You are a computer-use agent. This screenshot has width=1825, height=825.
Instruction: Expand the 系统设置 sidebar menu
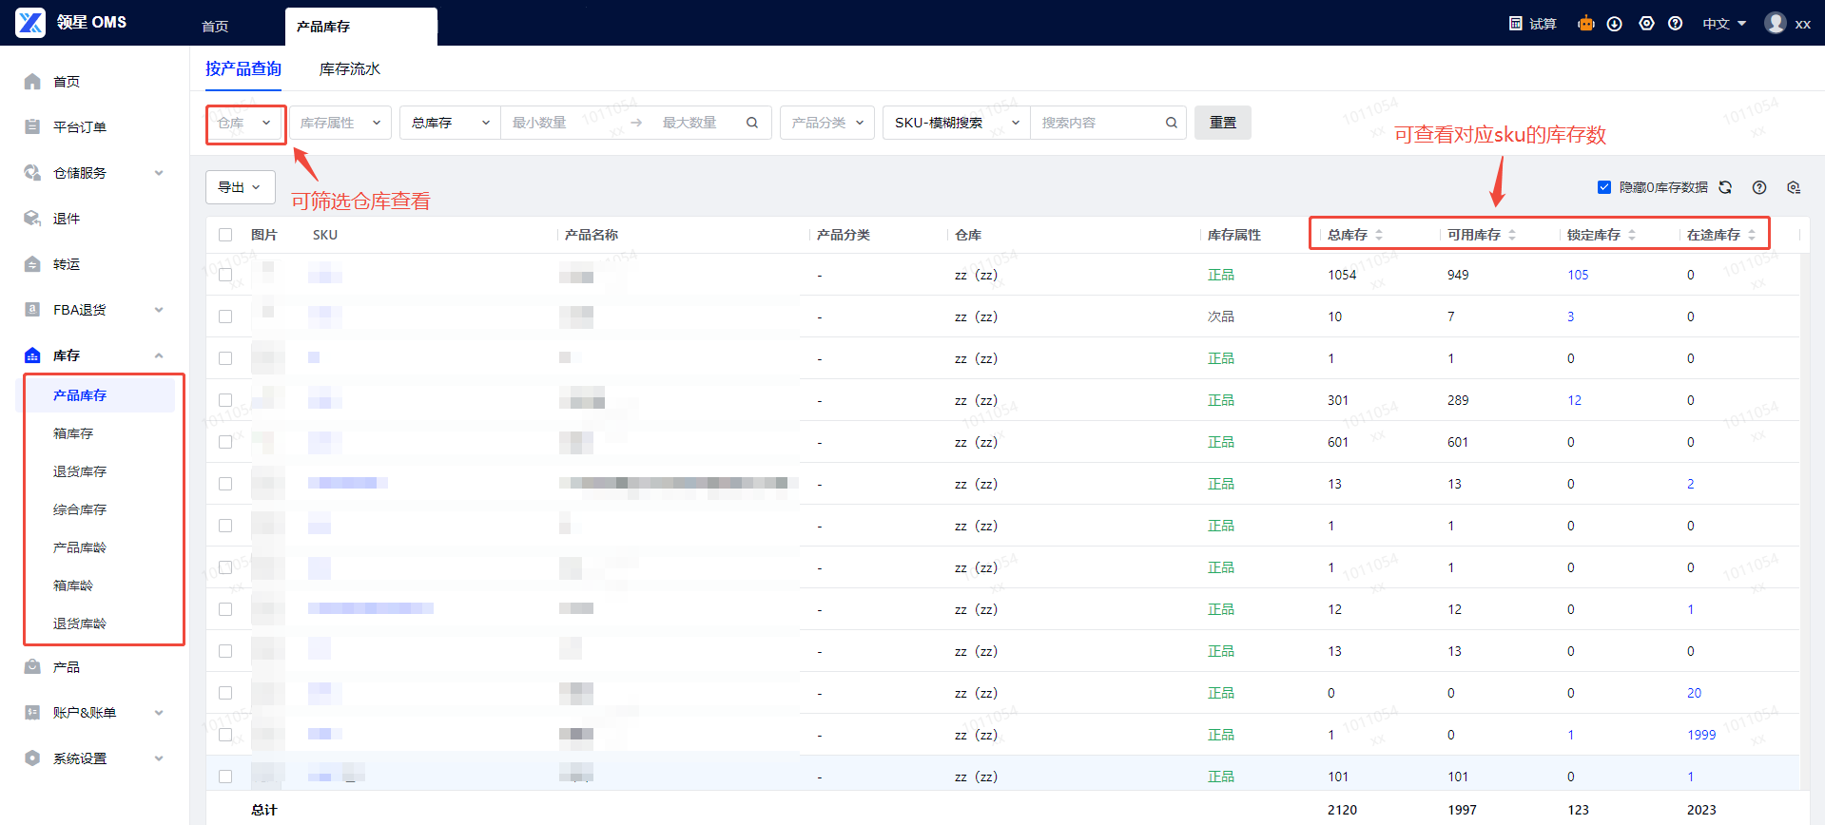point(159,758)
